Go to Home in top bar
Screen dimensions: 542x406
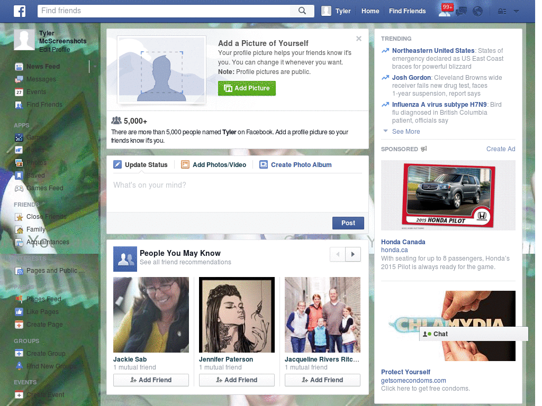click(370, 11)
